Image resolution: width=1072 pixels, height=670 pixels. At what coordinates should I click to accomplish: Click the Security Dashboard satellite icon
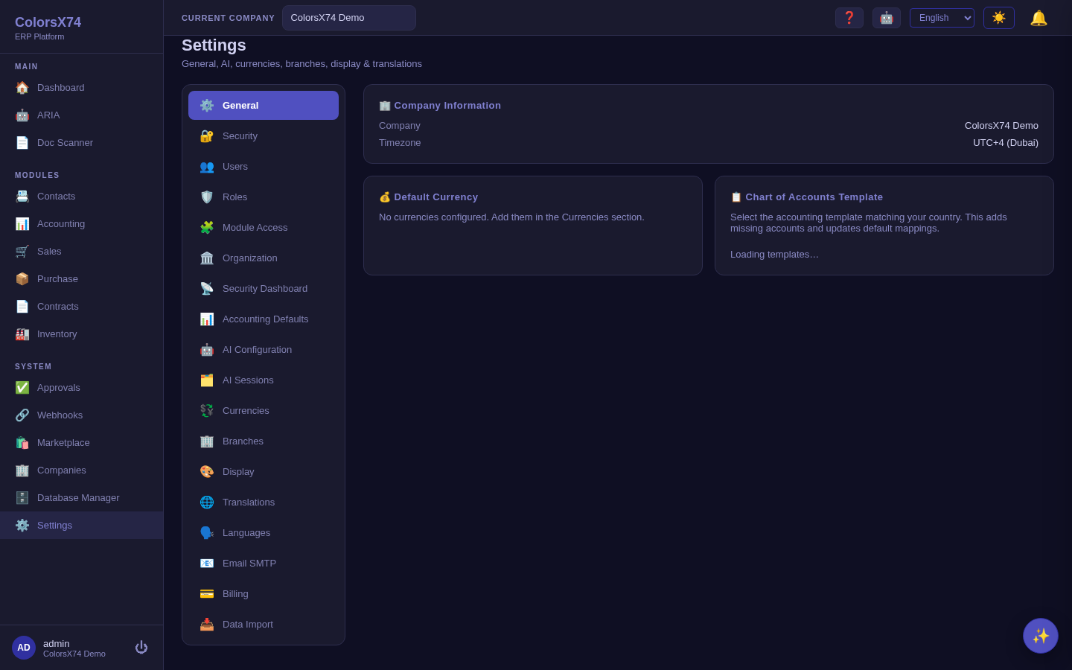[207, 289]
